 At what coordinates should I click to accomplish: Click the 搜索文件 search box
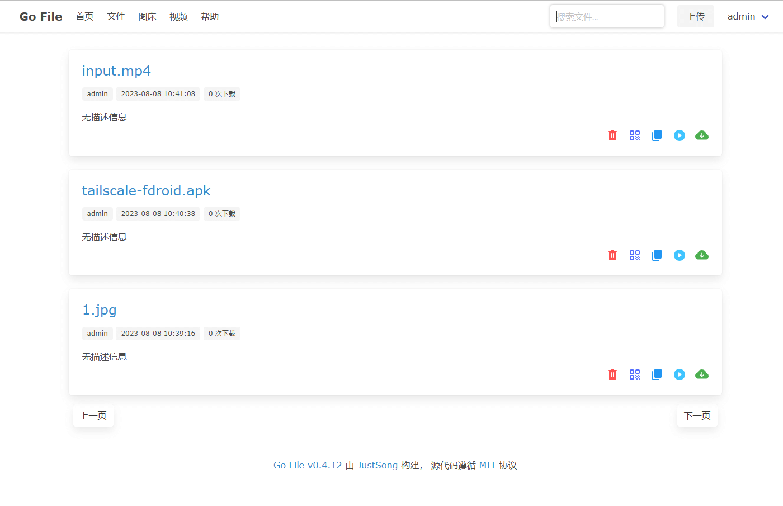click(x=607, y=16)
